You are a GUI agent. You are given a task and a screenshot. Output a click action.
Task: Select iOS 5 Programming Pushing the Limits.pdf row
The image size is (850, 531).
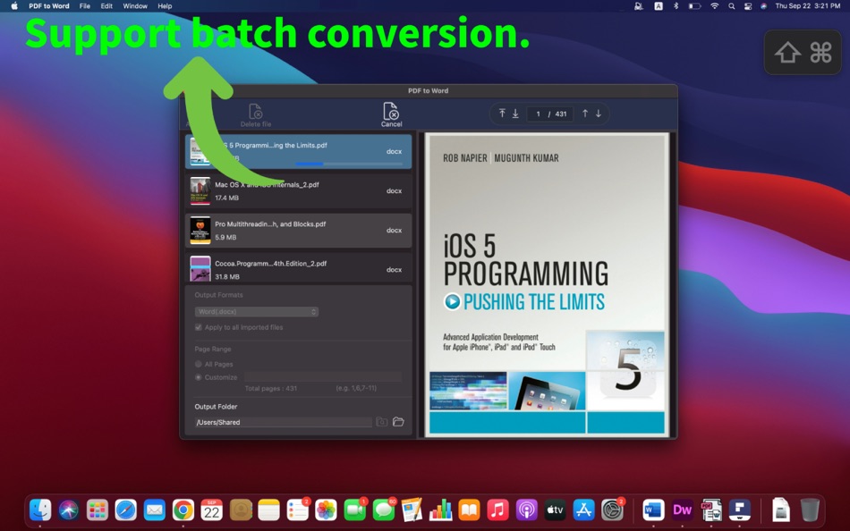click(x=298, y=151)
